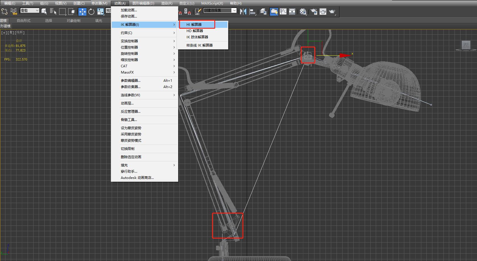Open the Rendered Frame Window teapot icon

click(x=323, y=11)
